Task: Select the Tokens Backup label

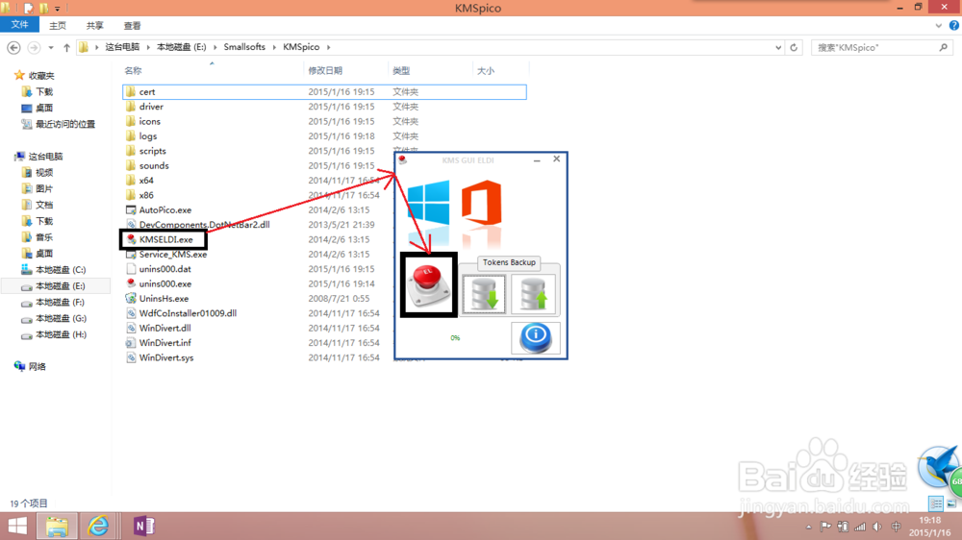Action: click(x=509, y=262)
